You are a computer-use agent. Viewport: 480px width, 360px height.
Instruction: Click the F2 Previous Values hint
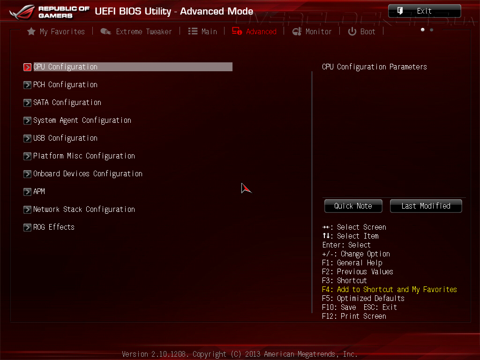pos(358,271)
